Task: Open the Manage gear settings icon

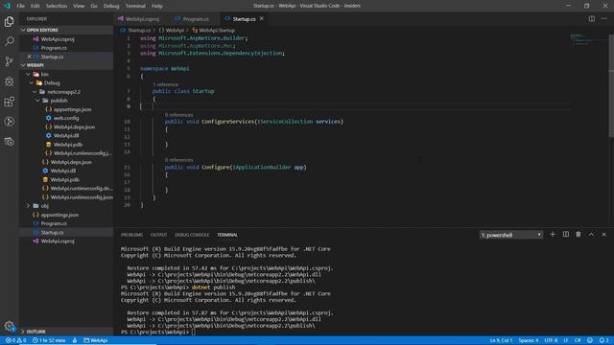Action: tap(9, 326)
